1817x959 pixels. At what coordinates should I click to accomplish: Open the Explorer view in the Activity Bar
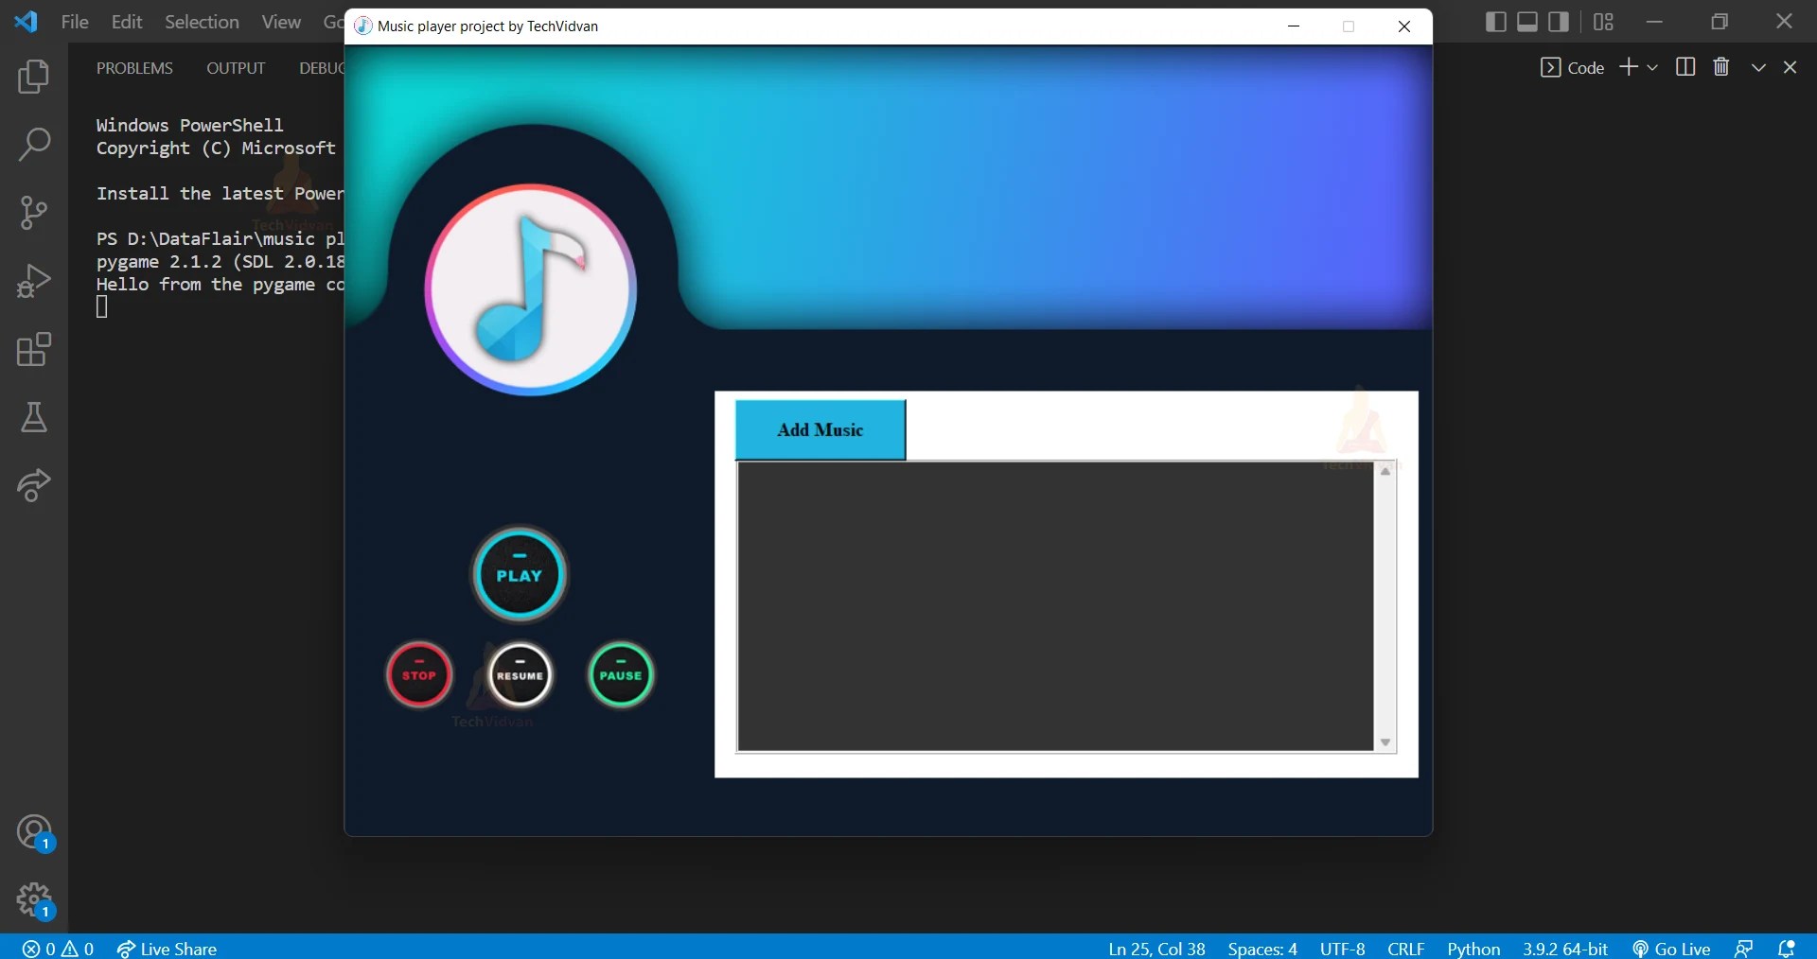click(34, 77)
